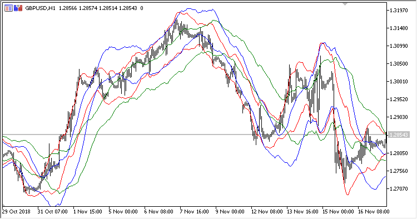Click the 5 Nov 00:00 time label
This screenshot has height=219, width=417.
123,212
